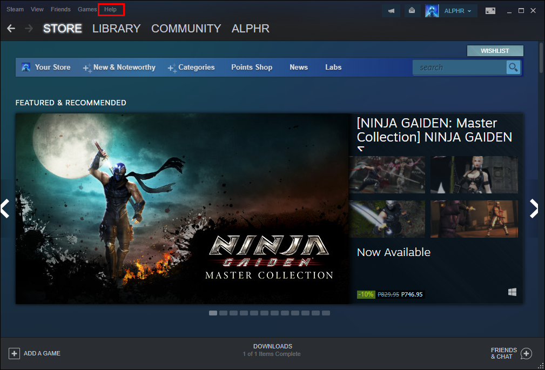Open the Help menu
Image resolution: width=545 pixels, height=370 pixels.
click(111, 9)
